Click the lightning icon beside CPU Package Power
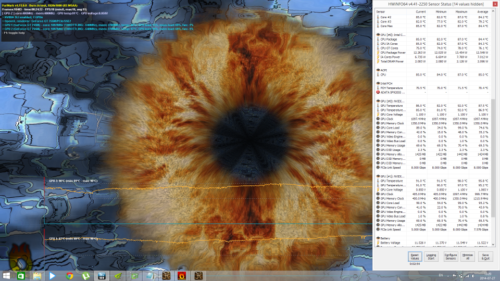The image size is (500, 281). [378, 53]
